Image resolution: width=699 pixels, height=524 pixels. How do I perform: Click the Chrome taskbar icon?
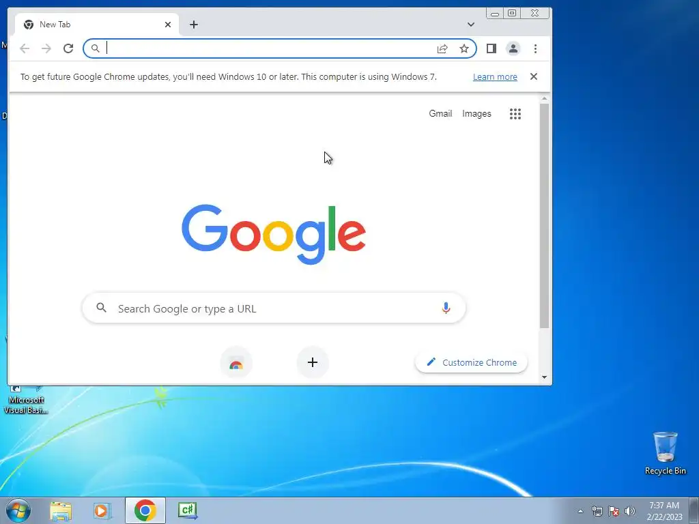coord(145,510)
